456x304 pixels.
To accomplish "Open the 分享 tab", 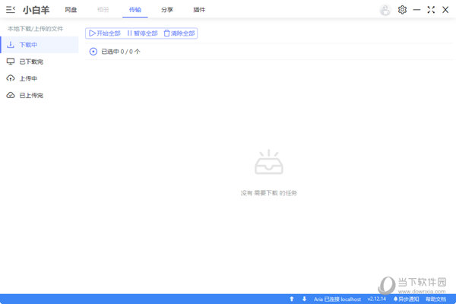I will [x=167, y=10].
